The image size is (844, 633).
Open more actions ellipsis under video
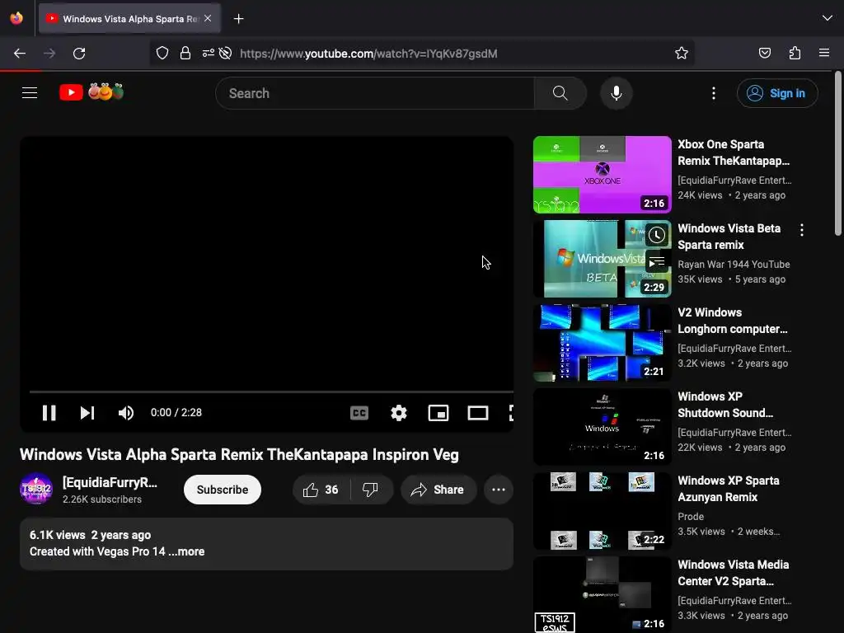[x=499, y=490]
